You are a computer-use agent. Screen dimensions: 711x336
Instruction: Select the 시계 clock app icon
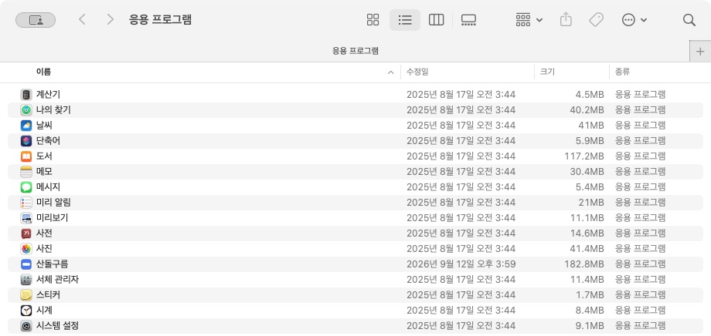pyautogui.click(x=26, y=311)
